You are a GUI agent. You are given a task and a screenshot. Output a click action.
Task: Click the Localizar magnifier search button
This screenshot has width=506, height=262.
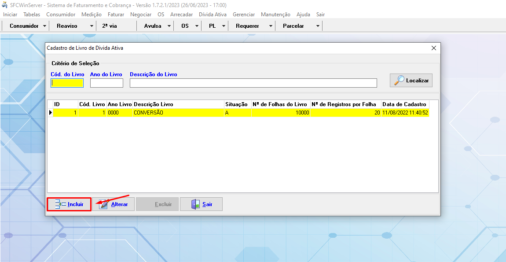[411, 80]
